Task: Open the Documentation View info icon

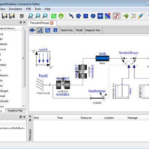Action: coord(55,30)
